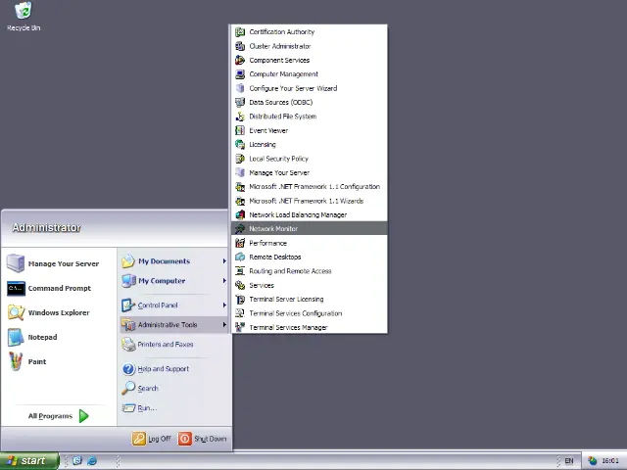Viewport: 627px width, 470px height.
Task: Open Certification Authority icon in Administrative Tools
Action: click(240, 32)
